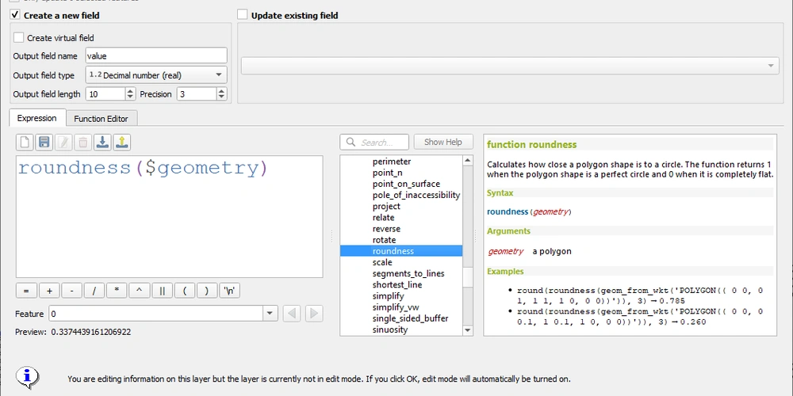
Task: Select single_sided_buffer function
Action: click(x=410, y=318)
